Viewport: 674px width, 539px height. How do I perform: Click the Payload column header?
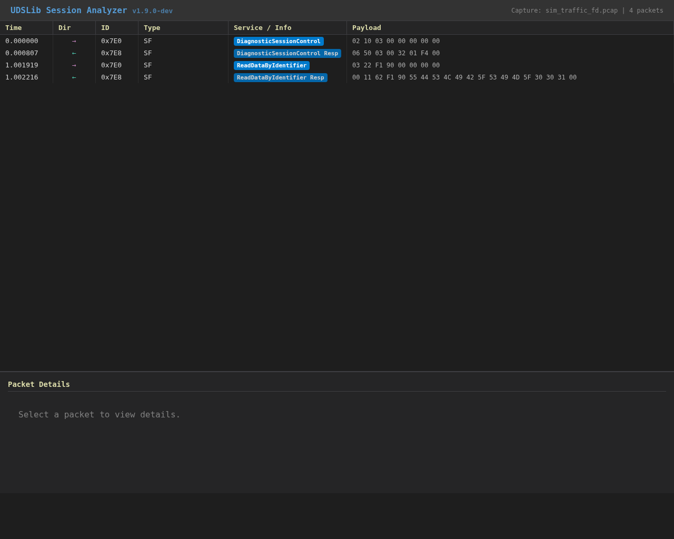pos(366,27)
